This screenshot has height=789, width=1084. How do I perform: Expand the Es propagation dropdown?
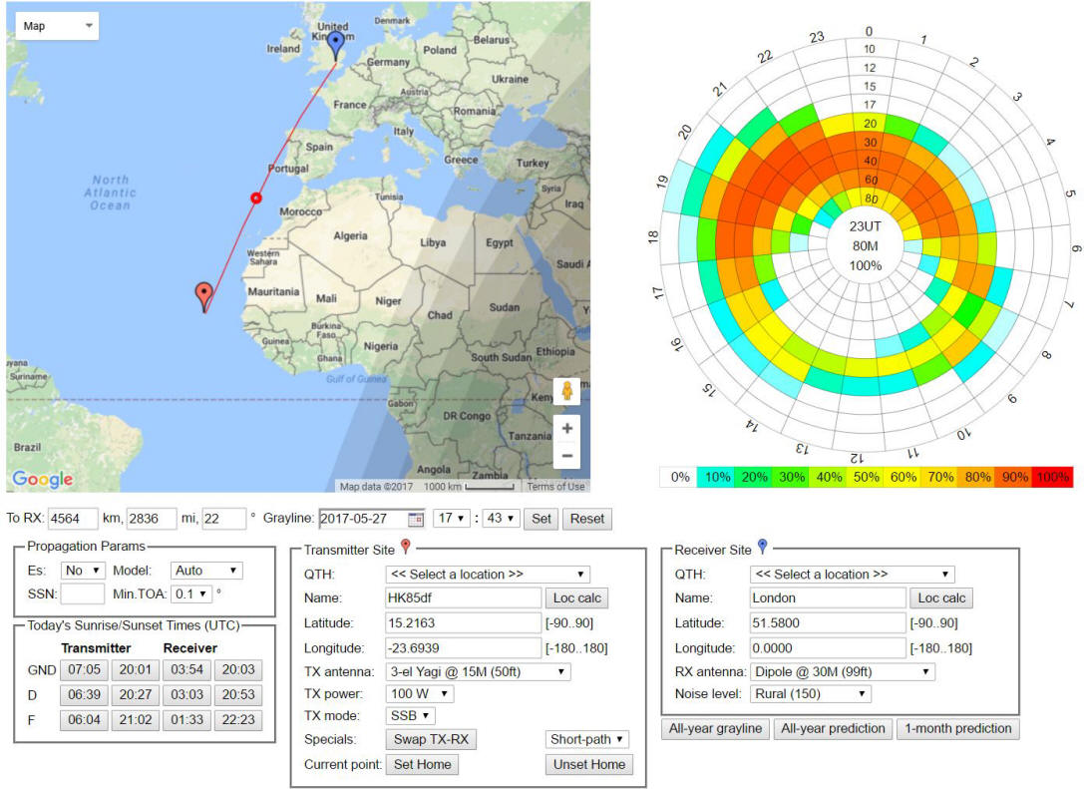tap(83, 571)
